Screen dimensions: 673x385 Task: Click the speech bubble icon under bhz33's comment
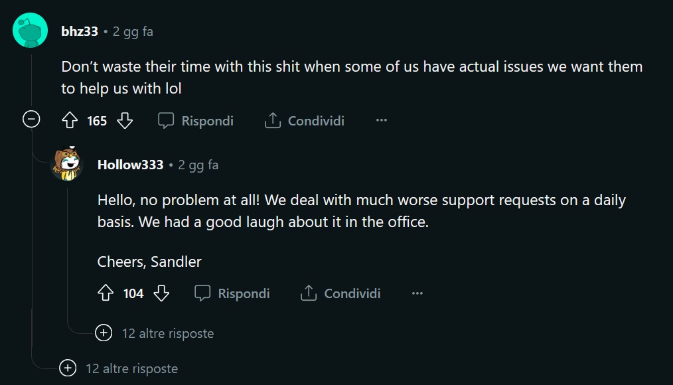point(166,121)
